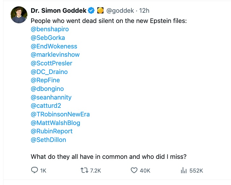This screenshot has width=231, height=185.
Task: Click the @goddek handle
Action: (x=120, y=11)
